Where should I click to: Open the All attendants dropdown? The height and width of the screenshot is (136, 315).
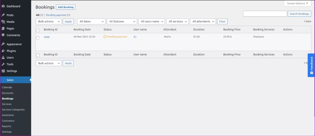[203, 21]
